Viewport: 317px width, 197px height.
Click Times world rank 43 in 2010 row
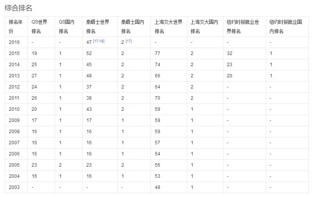[x=89, y=109]
